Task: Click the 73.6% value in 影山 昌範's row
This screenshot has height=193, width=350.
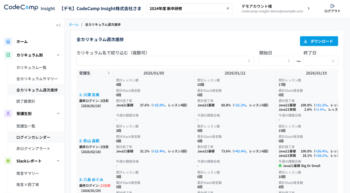Action: (226, 151)
